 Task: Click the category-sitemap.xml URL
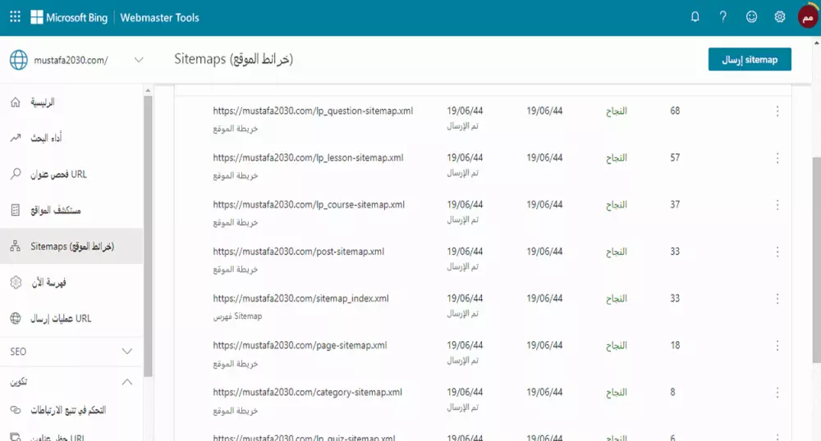point(307,393)
